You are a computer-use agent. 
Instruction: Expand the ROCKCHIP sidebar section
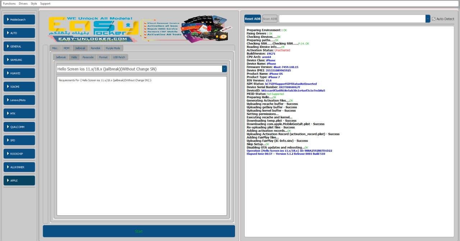19,154
